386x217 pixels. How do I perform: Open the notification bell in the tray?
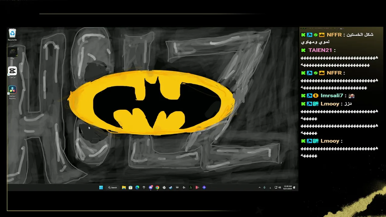tap(294, 187)
